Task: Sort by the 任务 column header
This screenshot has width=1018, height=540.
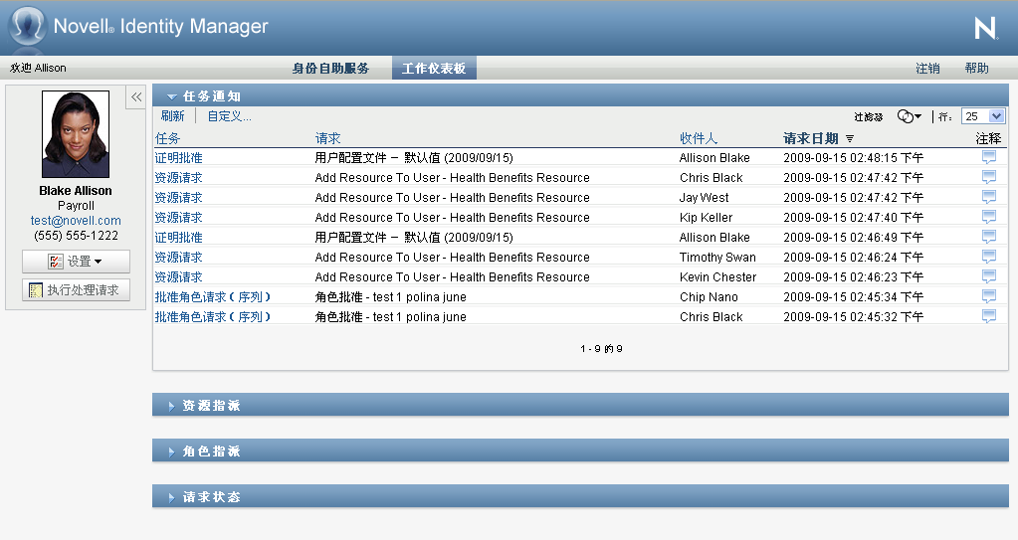Action: (x=167, y=138)
